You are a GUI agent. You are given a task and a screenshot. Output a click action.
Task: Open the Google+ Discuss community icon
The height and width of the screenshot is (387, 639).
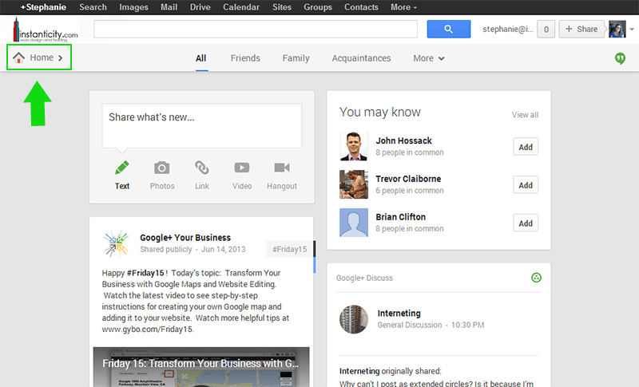pyautogui.click(x=536, y=278)
